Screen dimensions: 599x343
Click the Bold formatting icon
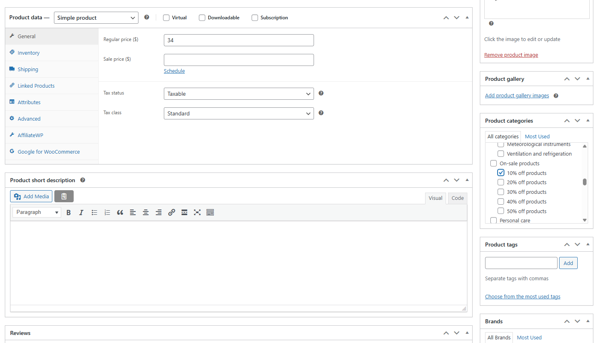[68, 212]
